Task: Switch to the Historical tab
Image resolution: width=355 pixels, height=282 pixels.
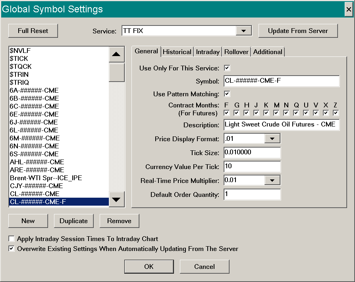Action: click(x=177, y=52)
